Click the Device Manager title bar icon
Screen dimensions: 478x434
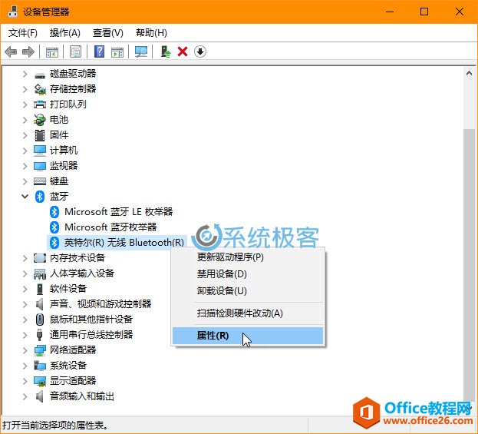click(12, 12)
